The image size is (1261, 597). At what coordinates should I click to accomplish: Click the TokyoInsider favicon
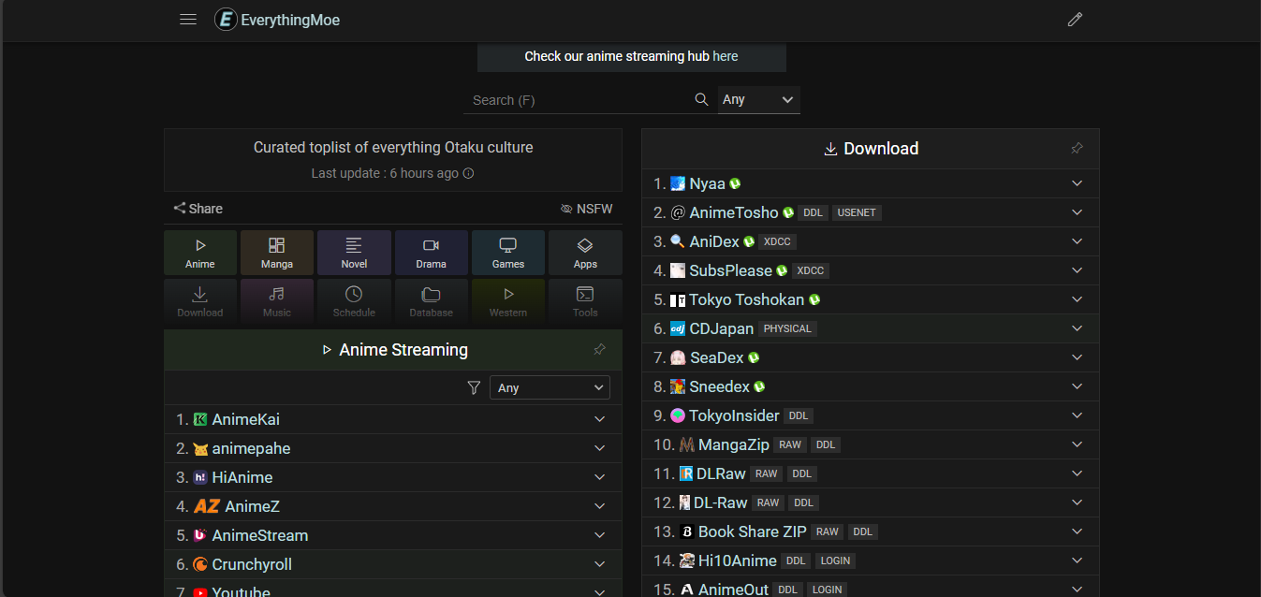point(678,415)
